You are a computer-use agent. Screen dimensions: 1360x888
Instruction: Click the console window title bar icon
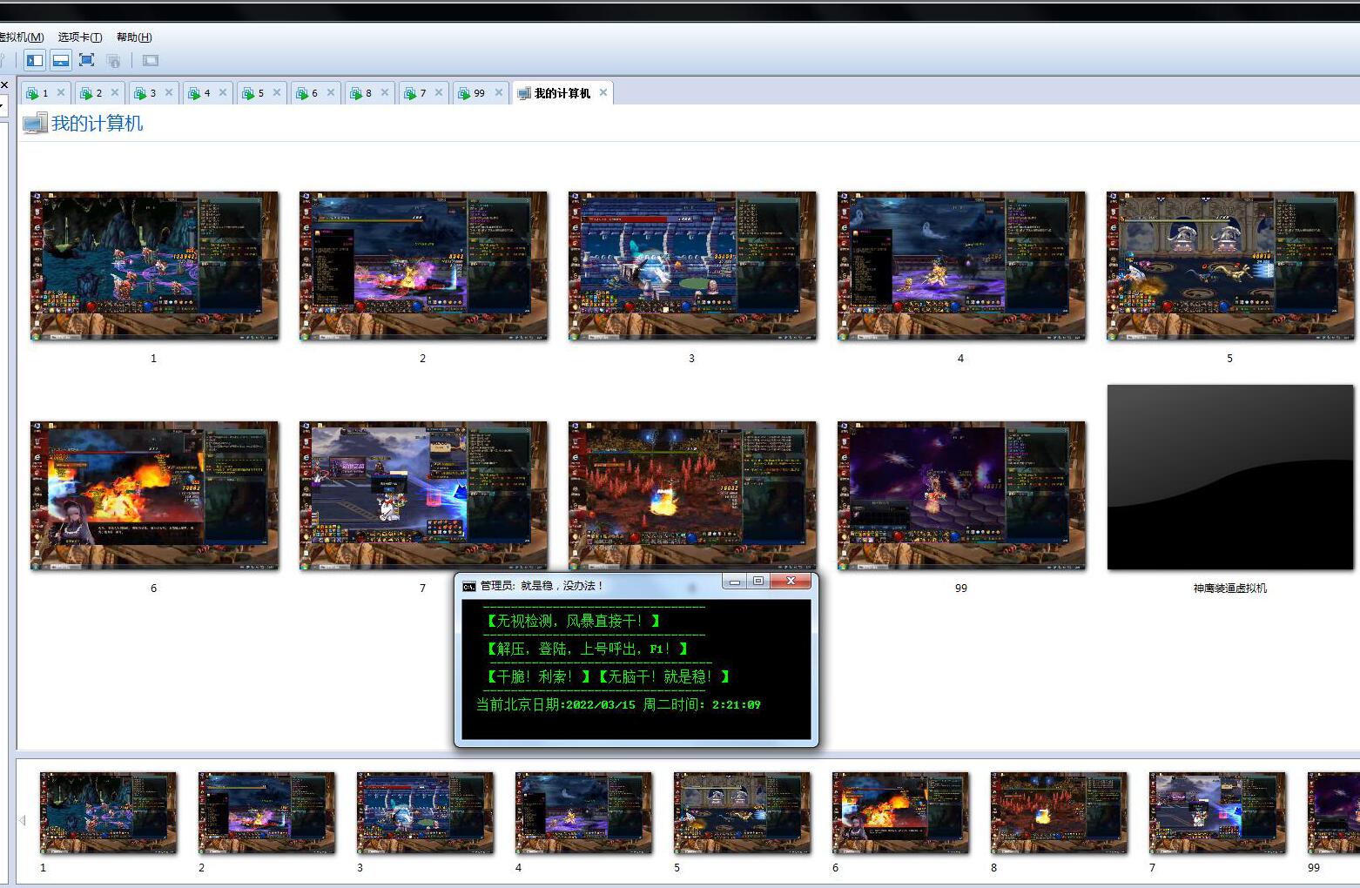469,586
